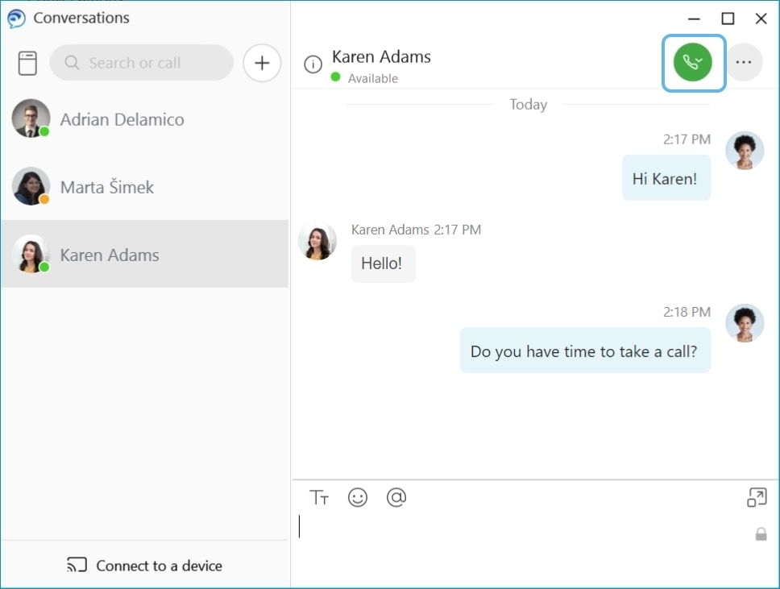The width and height of the screenshot is (780, 589).
Task: Click the text formatting Tt icon
Action: click(x=319, y=497)
